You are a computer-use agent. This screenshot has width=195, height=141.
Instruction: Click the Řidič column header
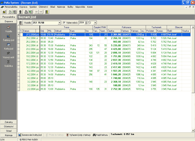[x=174, y=31]
